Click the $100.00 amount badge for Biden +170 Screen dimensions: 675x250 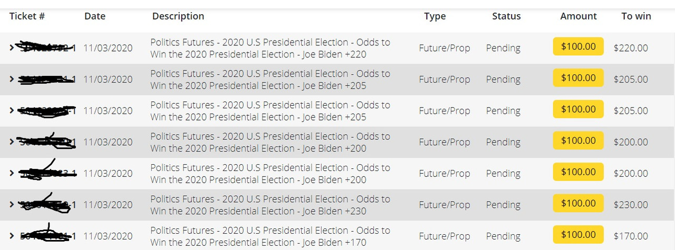(578, 235)
